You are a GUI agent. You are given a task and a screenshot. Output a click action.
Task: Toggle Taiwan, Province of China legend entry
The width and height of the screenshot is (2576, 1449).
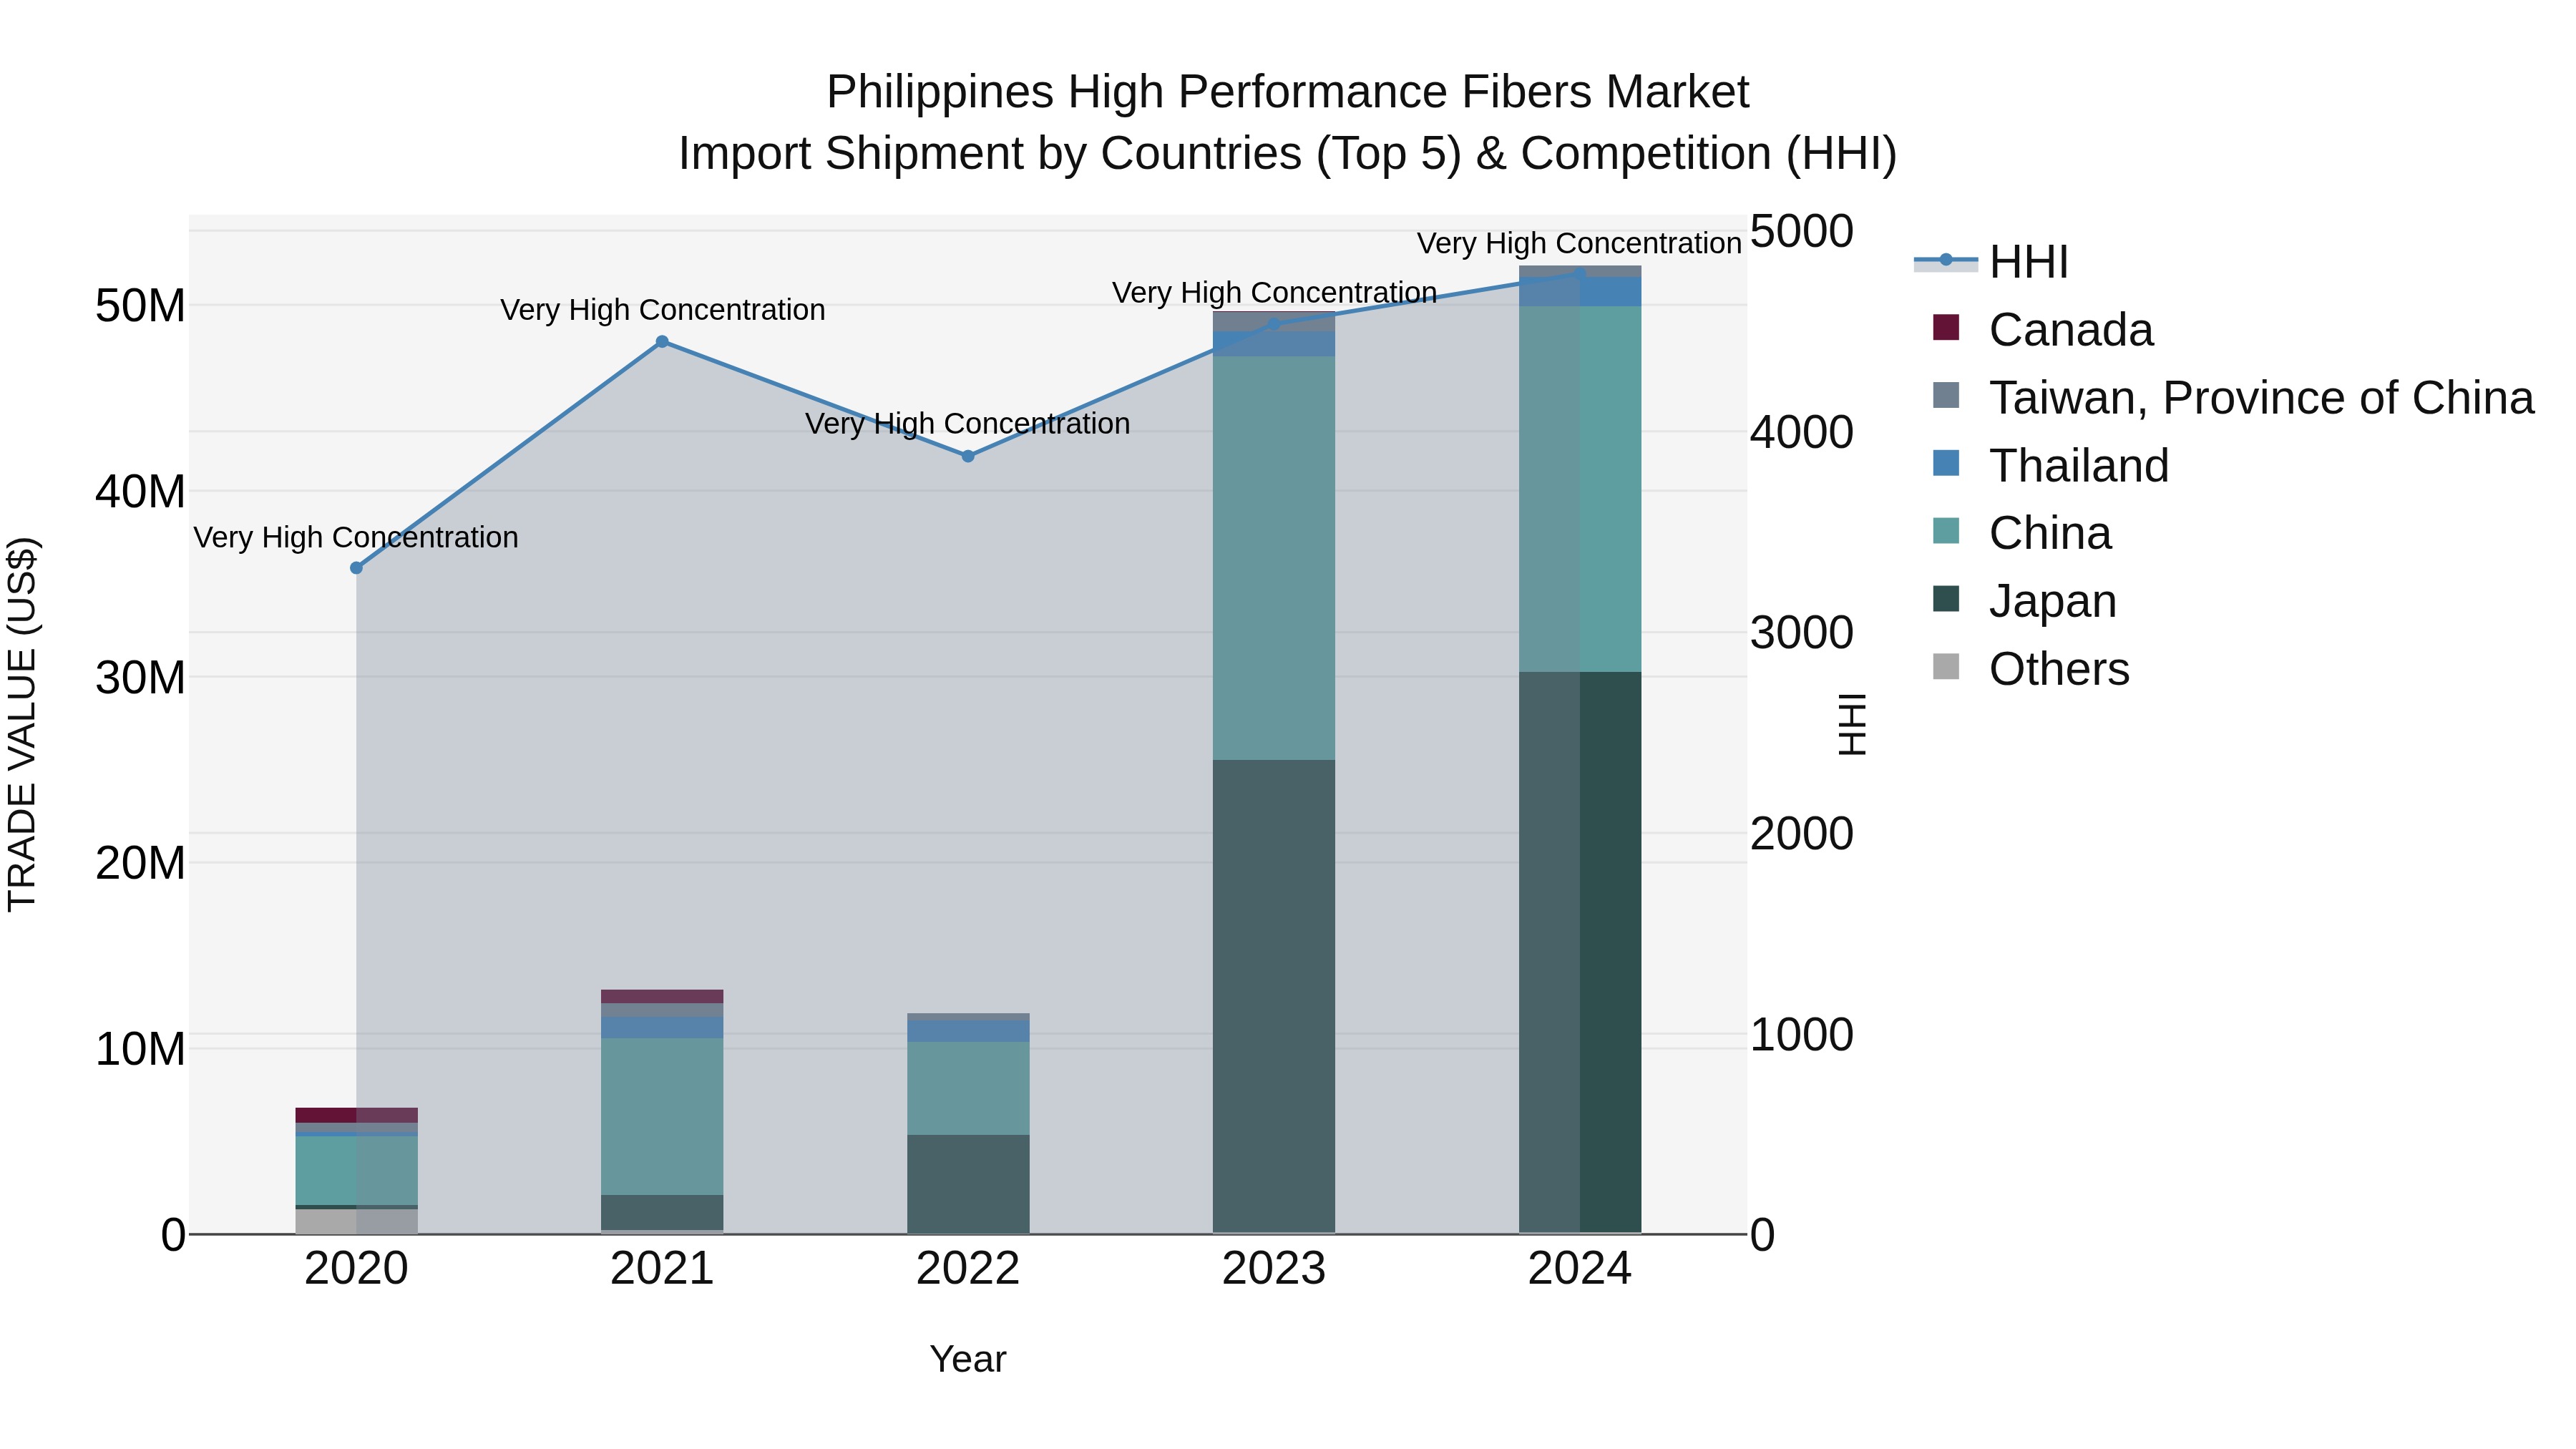[2233, 397]
